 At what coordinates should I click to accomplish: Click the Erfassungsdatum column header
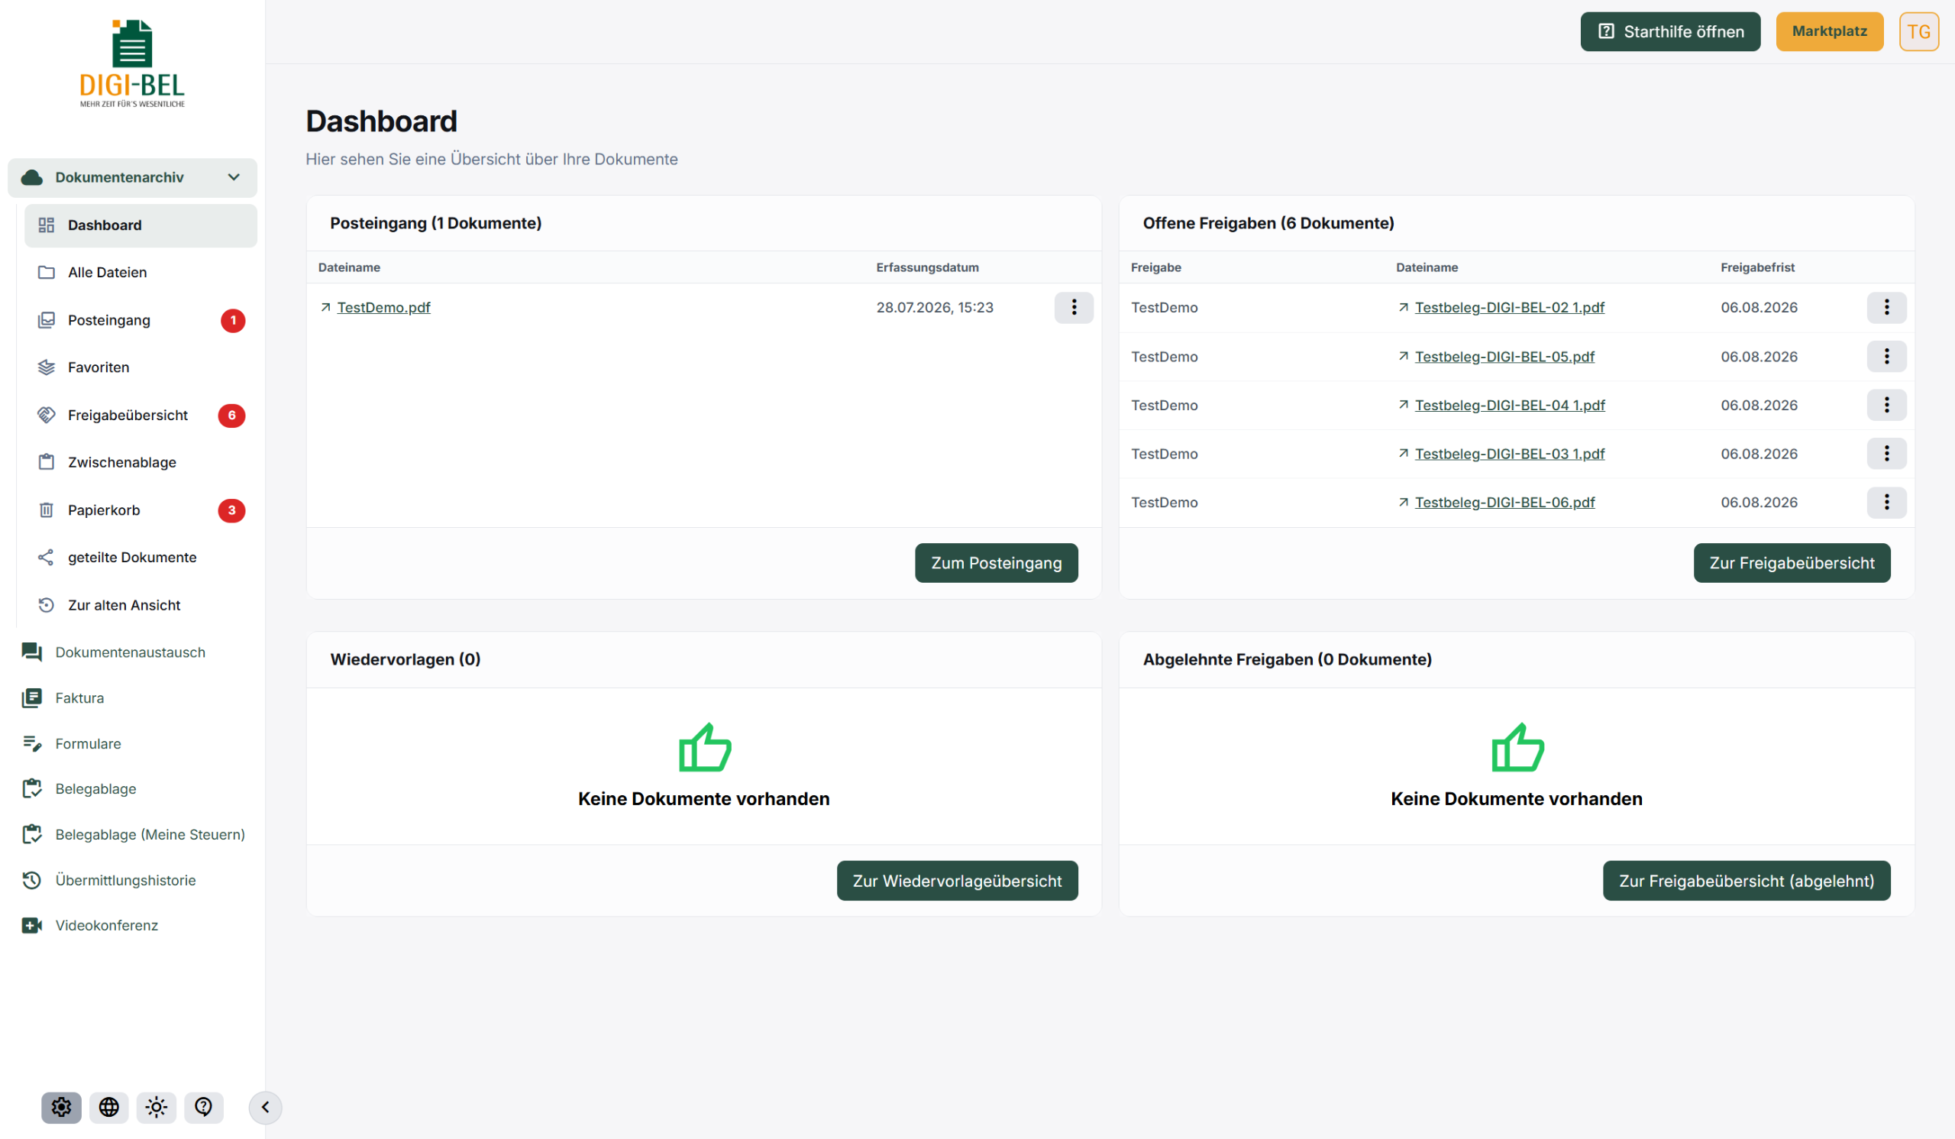[x=927, y=267]
